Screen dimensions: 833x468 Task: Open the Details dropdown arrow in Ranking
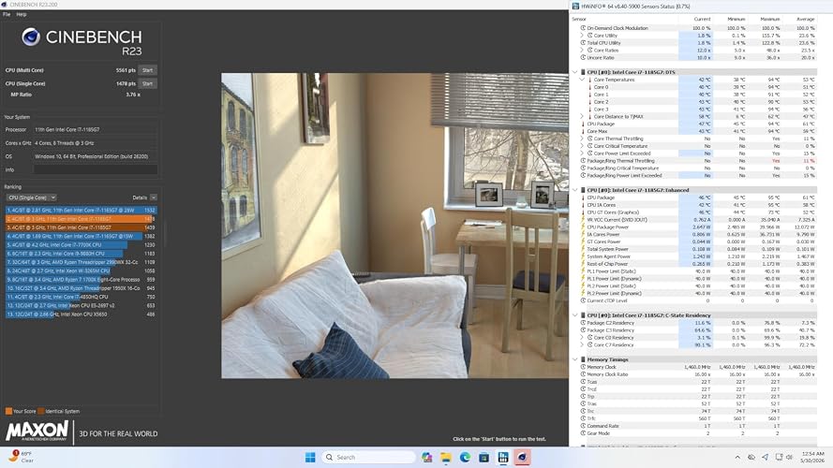pos(154,197)
